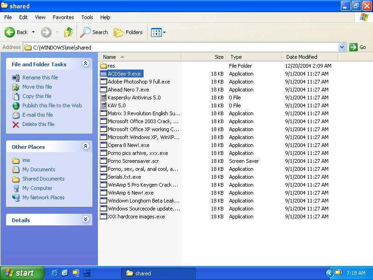The height and width of the screenshot is (280, 373).
Task: Click the Start button
Action: pyautogui.click(x=22, y=273)
